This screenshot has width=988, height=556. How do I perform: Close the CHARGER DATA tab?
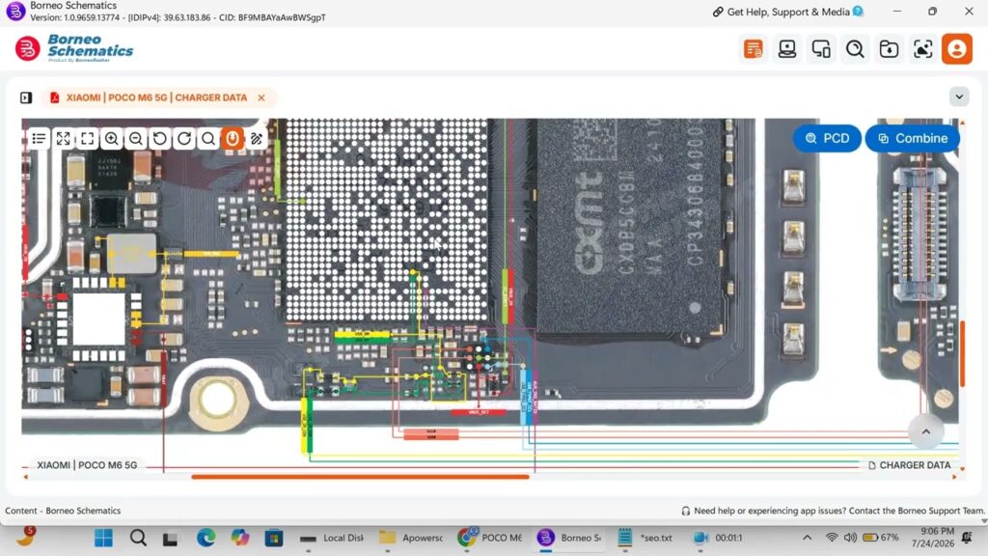[261, 97]
